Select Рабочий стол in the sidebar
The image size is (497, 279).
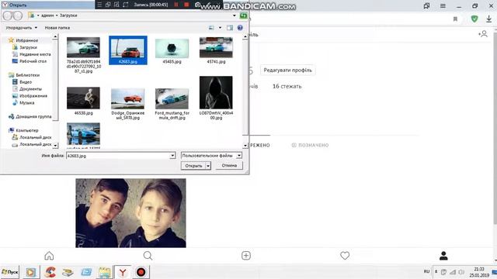(33, 61)
